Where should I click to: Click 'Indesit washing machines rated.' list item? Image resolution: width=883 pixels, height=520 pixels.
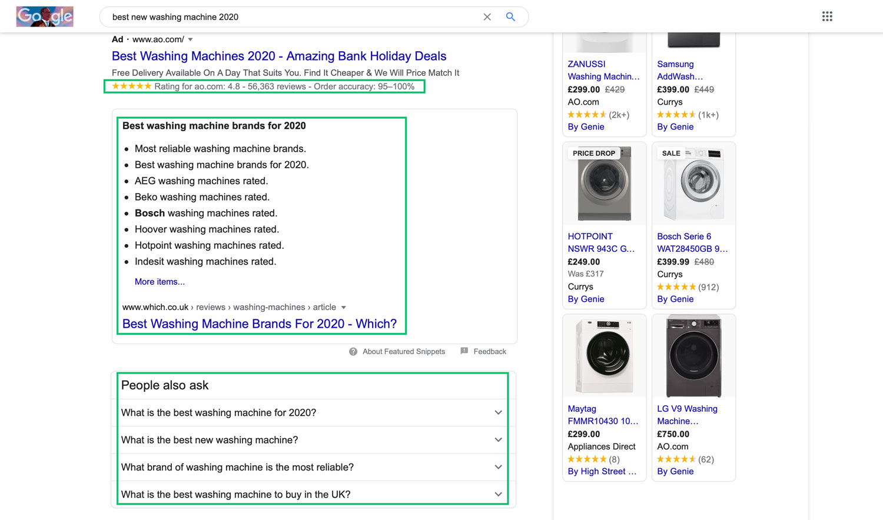point(205,262)
